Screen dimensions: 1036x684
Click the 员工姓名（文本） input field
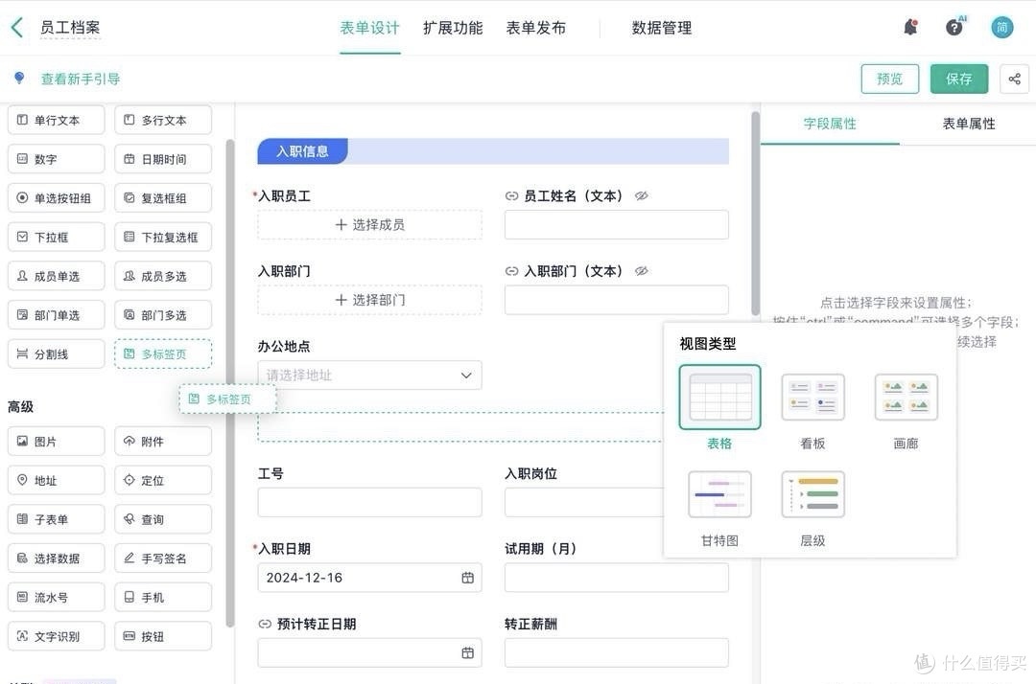coord(617,225)
